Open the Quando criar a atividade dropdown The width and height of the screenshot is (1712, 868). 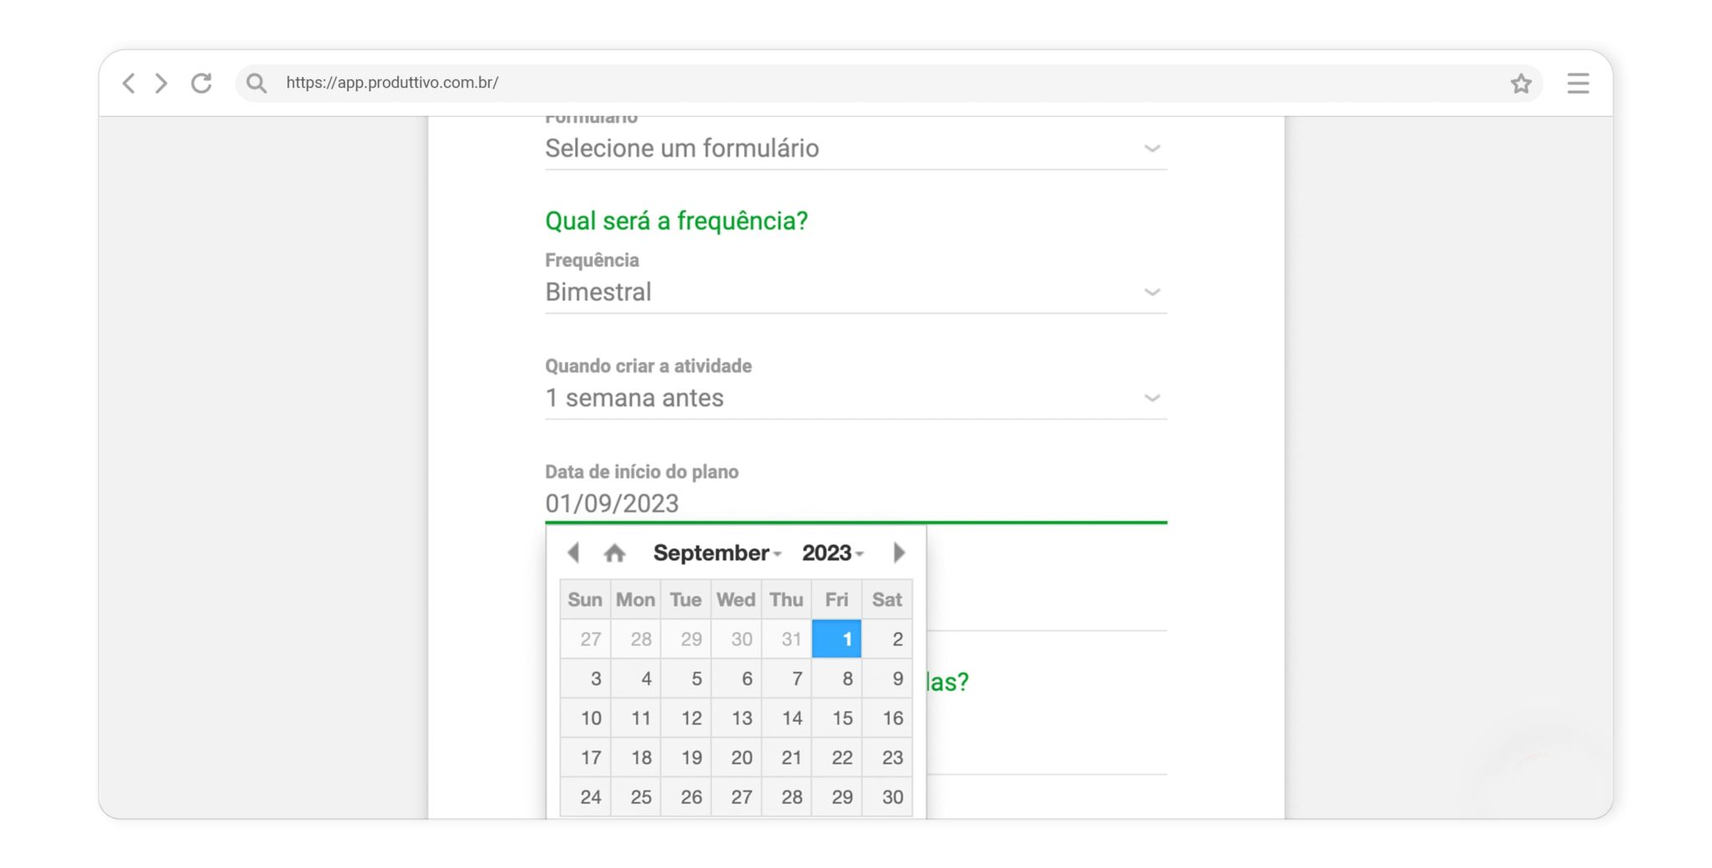click(855, 398)
